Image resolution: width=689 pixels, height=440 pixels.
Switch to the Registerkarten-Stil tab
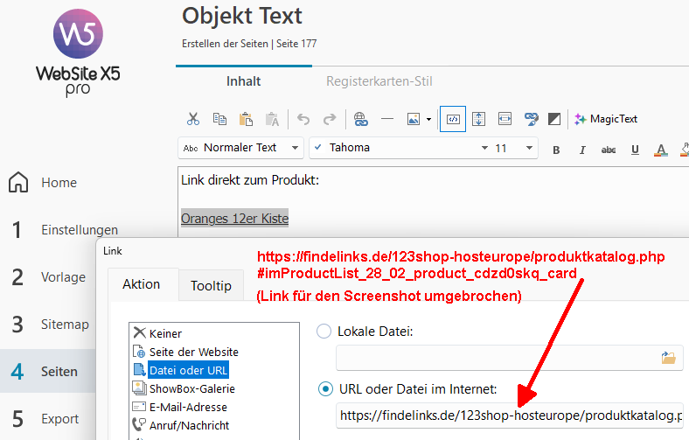(379, 81)
